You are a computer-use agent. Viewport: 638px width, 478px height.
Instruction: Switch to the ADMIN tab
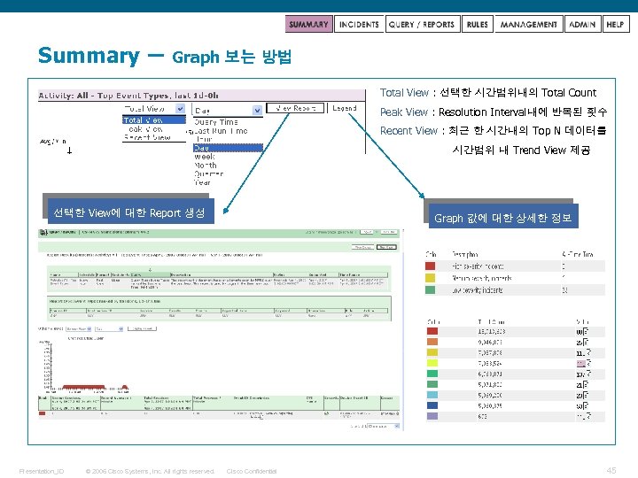click(x=582, y=25)
